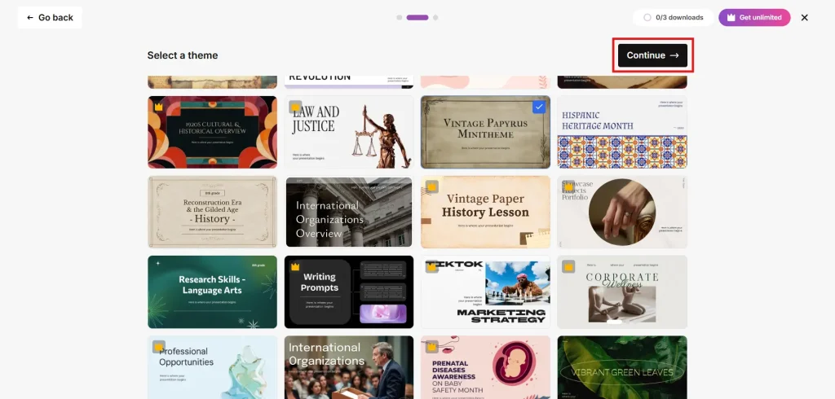Choose Reconstruction Era & Gilded Age History theme

click(x=213, y=212)
